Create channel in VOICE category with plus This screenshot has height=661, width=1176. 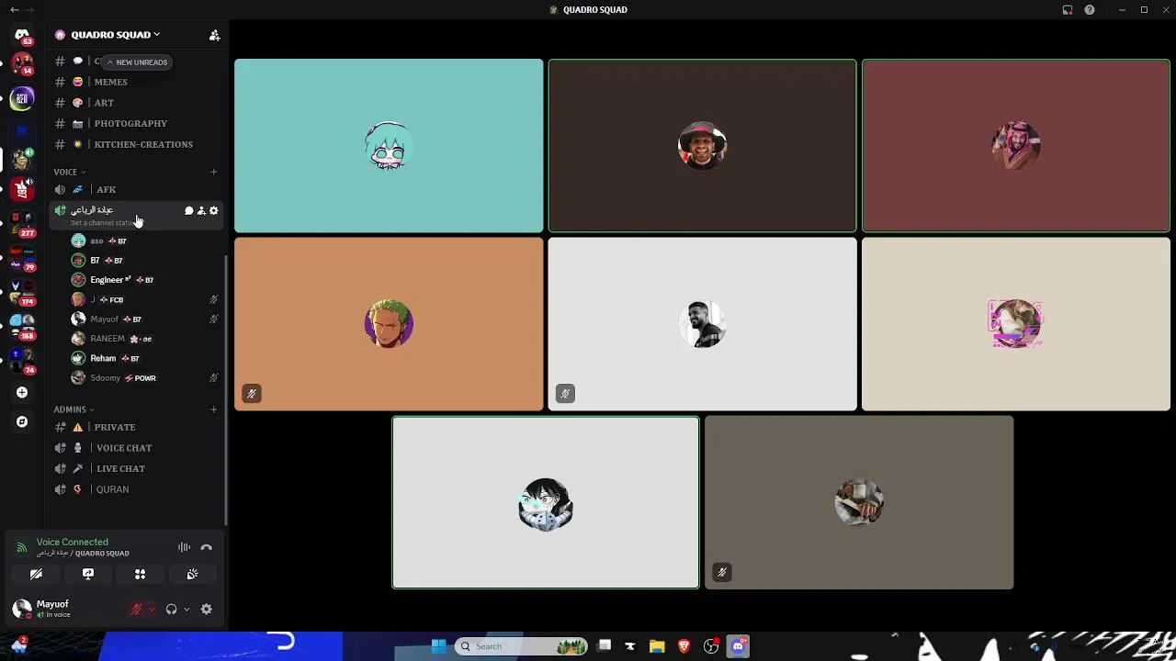pos(213,172)
